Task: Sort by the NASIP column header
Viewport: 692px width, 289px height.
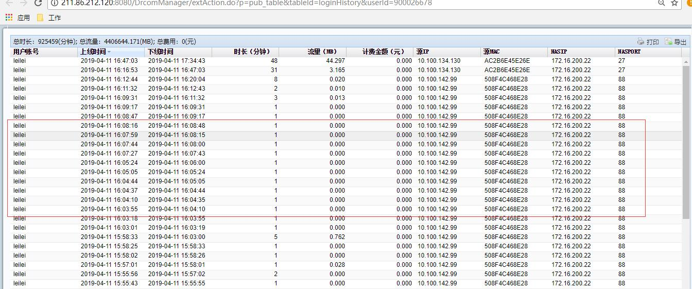Action: click(582, 52)
